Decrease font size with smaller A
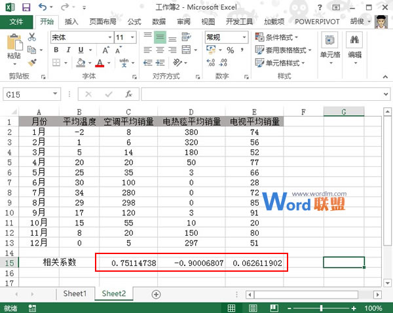 click(119, 50)
